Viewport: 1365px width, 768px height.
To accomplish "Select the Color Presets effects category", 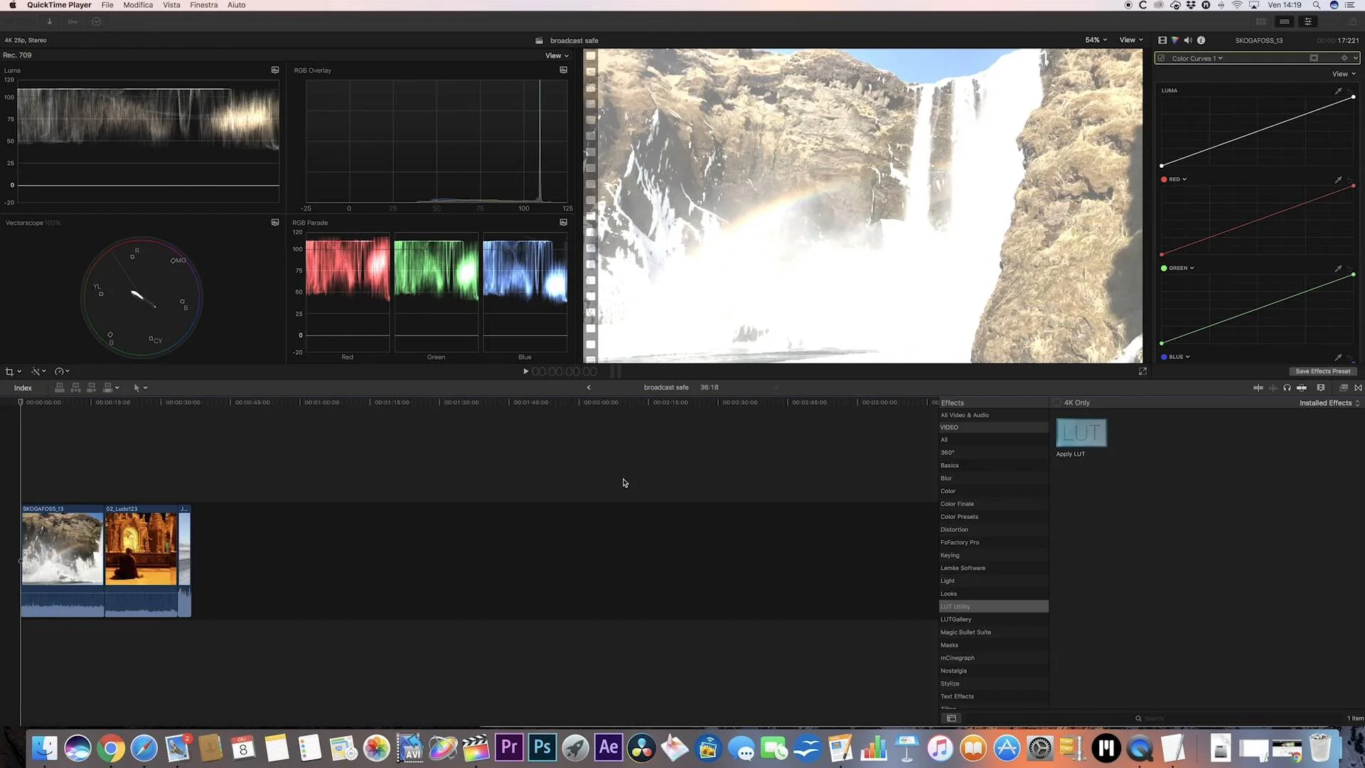I will tap(959, 517).
